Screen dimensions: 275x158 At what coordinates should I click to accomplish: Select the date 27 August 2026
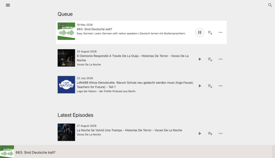click(87, 126)
